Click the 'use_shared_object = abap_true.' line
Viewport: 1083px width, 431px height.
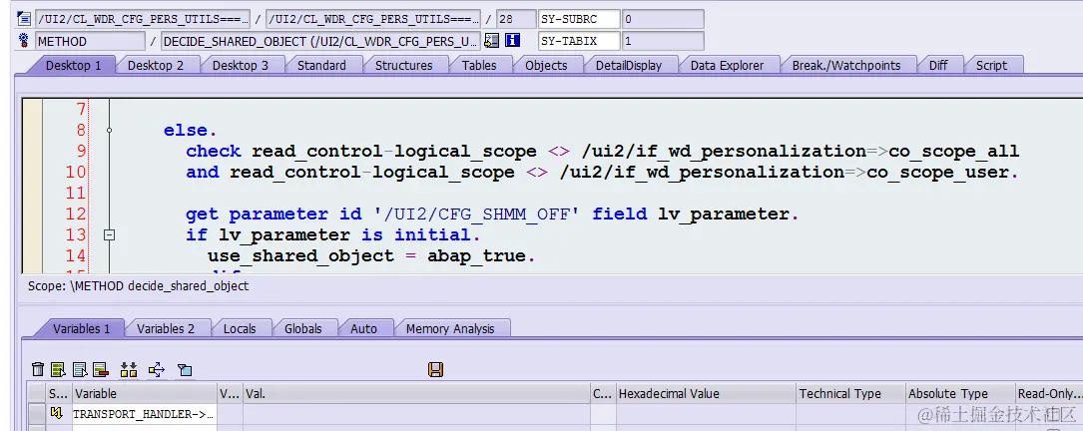(x=371, y=256)
